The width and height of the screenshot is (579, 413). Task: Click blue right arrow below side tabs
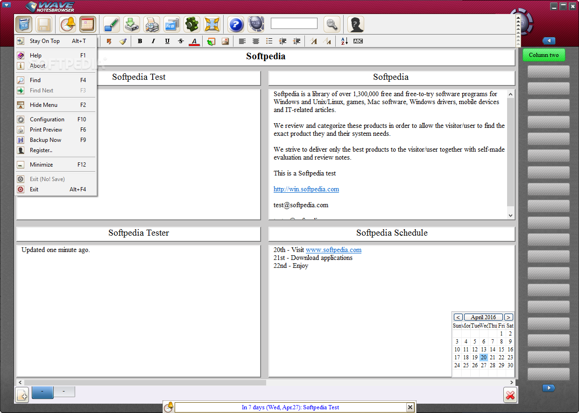pyautogui.click(x=549, y=388)
